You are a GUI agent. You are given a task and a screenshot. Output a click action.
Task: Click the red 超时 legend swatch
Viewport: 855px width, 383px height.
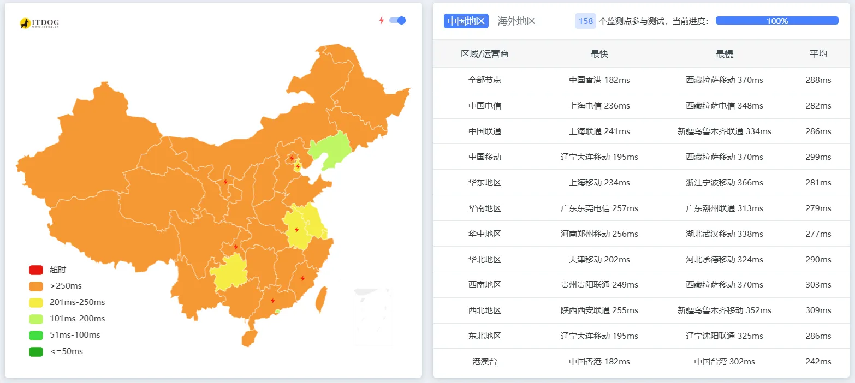point(34,269)
